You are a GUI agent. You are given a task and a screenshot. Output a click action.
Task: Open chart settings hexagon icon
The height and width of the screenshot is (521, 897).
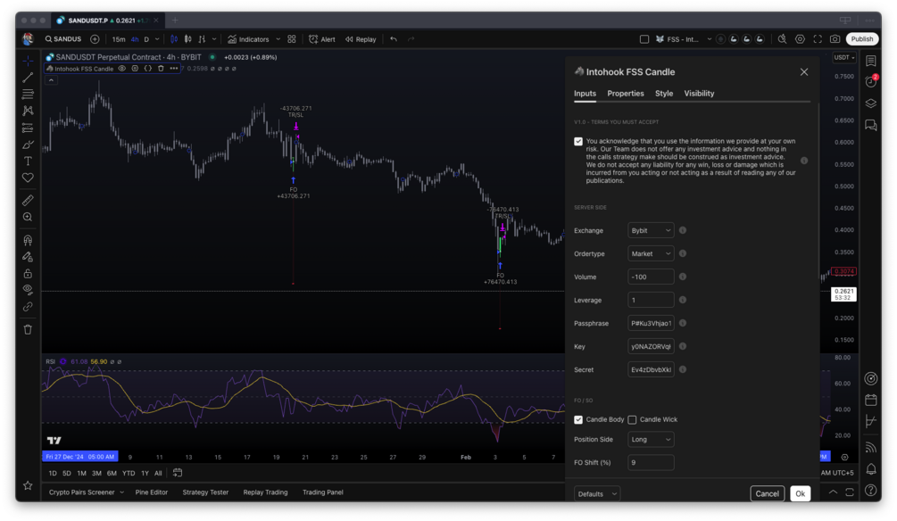[x=800, y=39]
